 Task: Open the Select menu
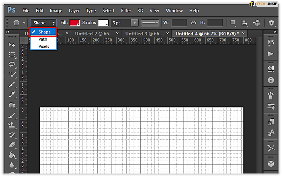point(108,11)
